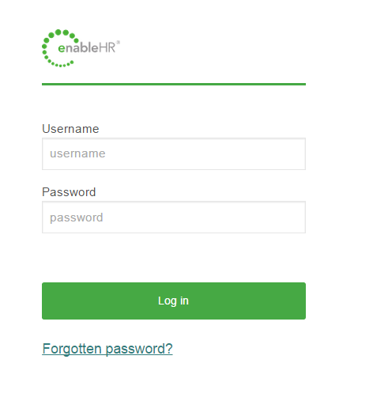373x401 pixels.
Task: Select the enableHR brand wordmark text
Action: point(89,47)
